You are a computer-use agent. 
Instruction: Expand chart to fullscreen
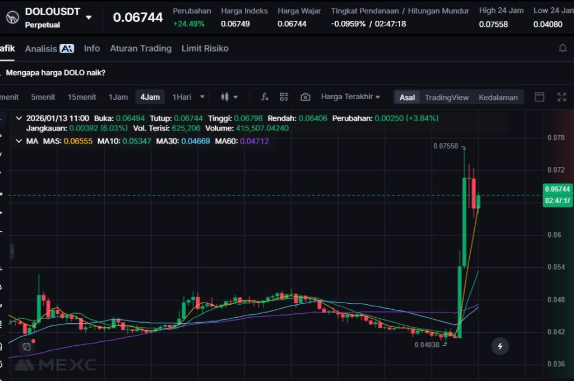pyautogui.click(x=561, y=97)
